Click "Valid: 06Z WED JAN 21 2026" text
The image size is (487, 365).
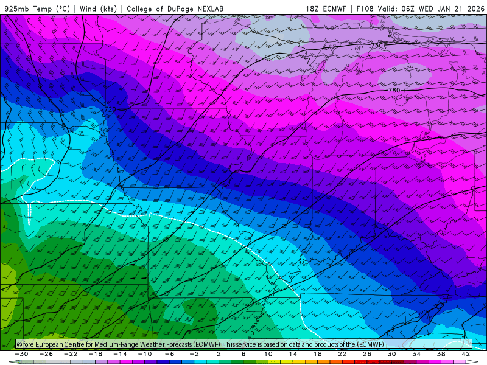click(x=431, y=9)
